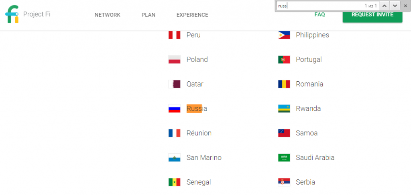The image size is (411, 195).
Task: Open the FAQ link
Action: (x=319, y=15)
